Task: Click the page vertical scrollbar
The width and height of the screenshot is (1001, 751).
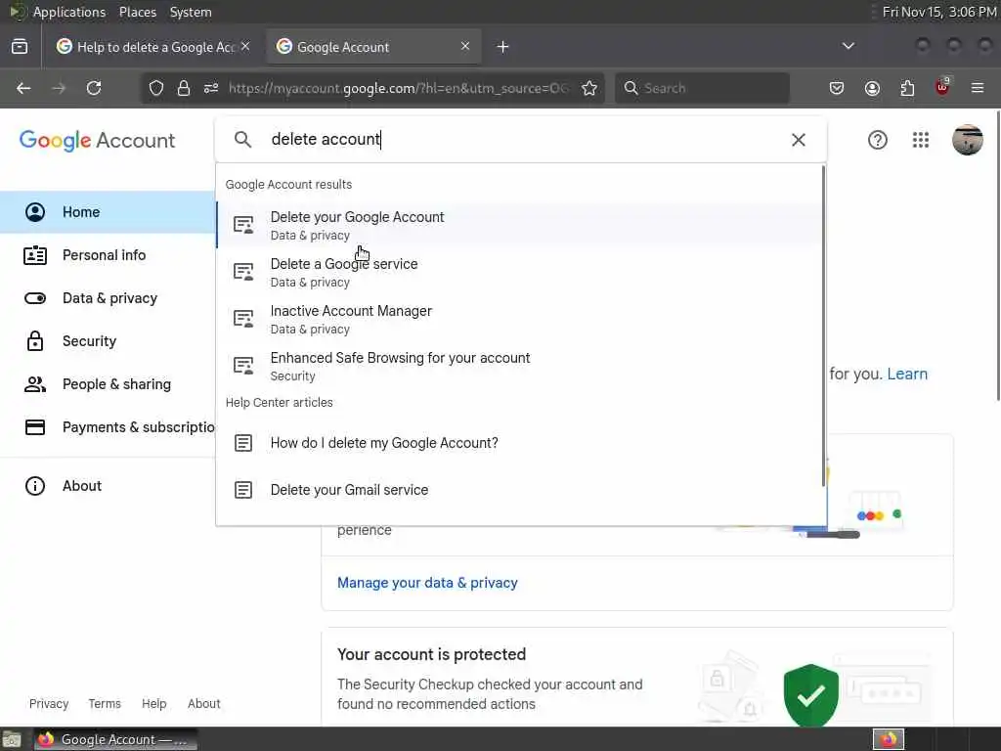Action: tap(998, 255)
